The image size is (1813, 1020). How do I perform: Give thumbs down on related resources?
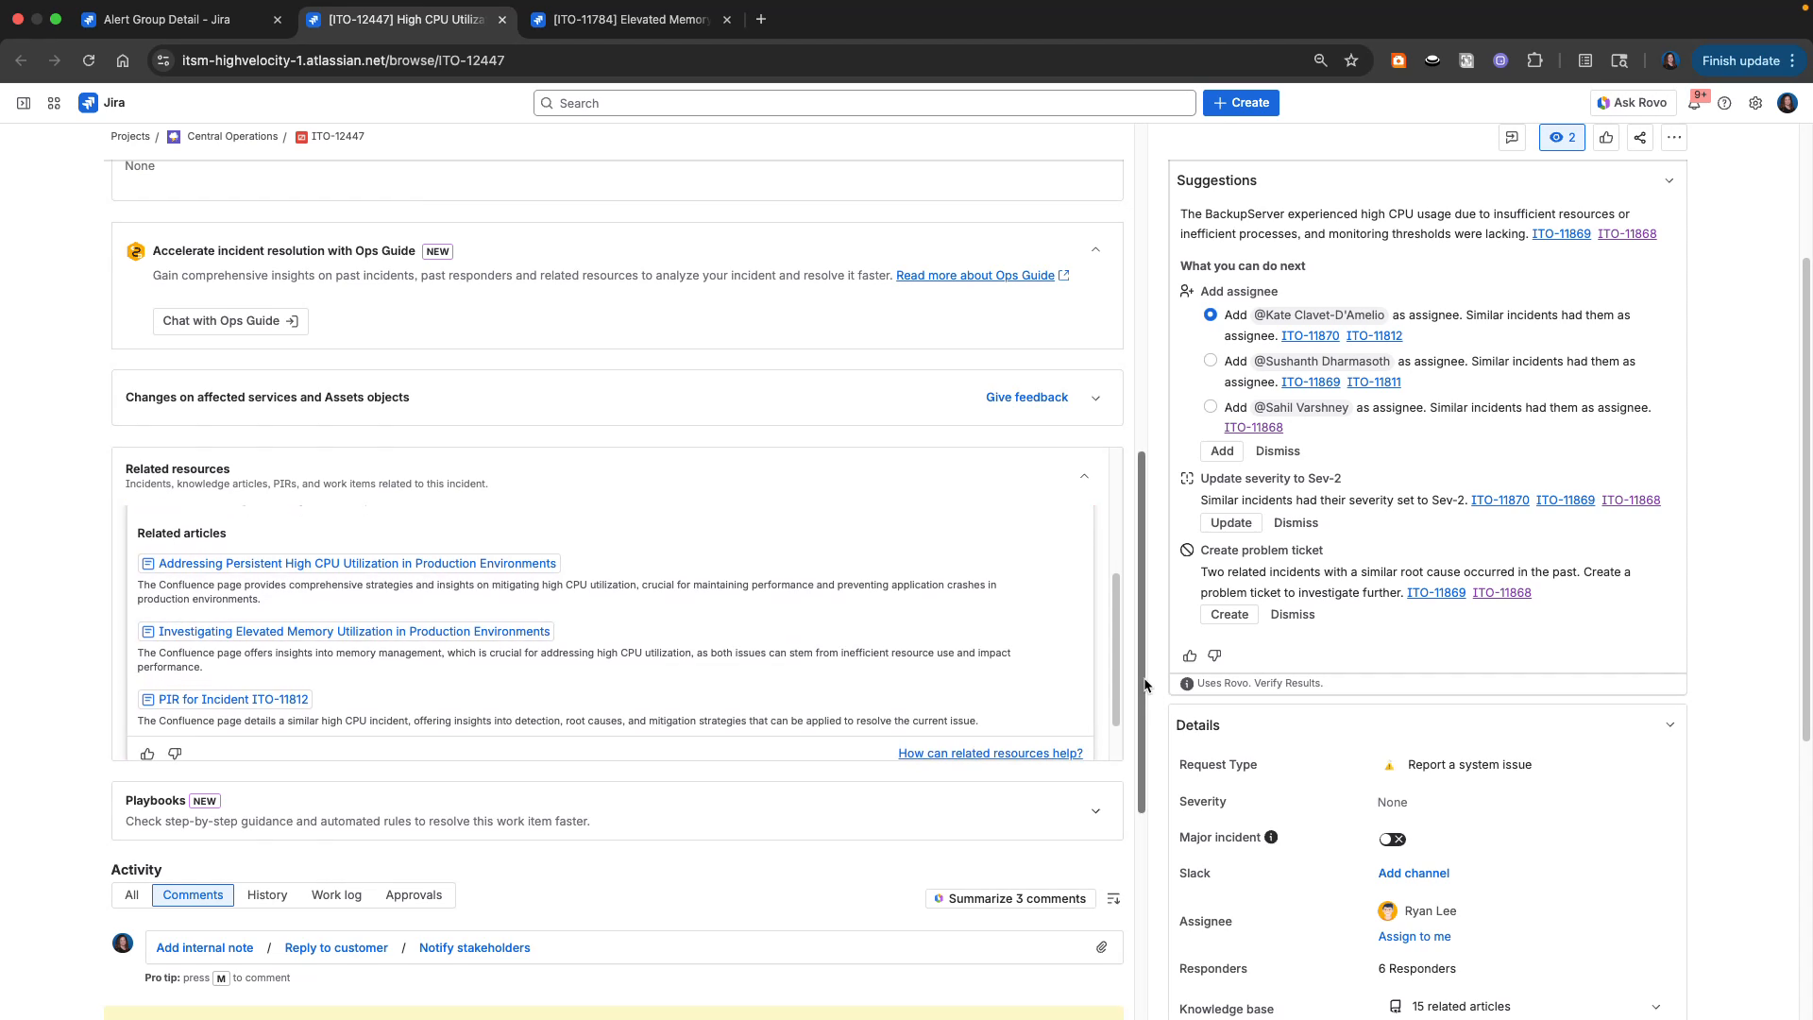coord(174,754)
